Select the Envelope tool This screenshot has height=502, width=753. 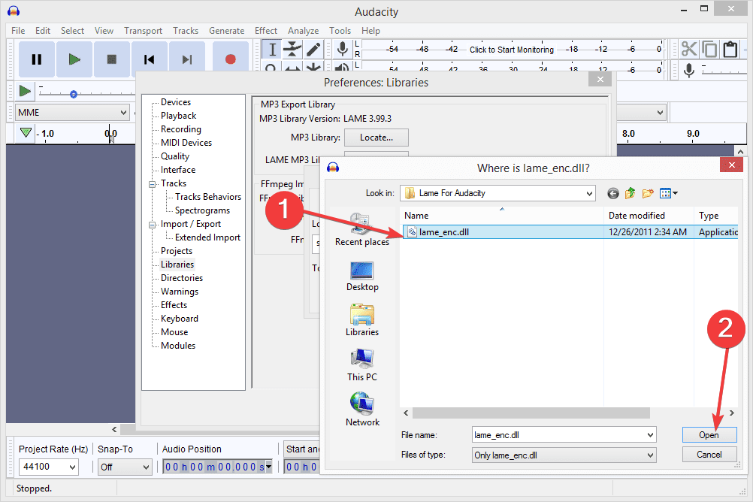tap(292, 48)
